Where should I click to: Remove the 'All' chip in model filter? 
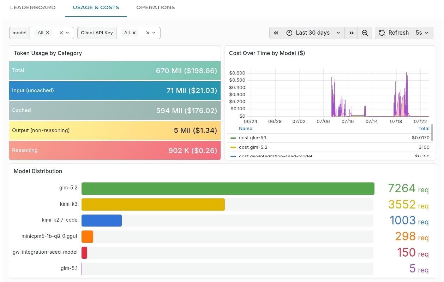(x=47, y=33)
